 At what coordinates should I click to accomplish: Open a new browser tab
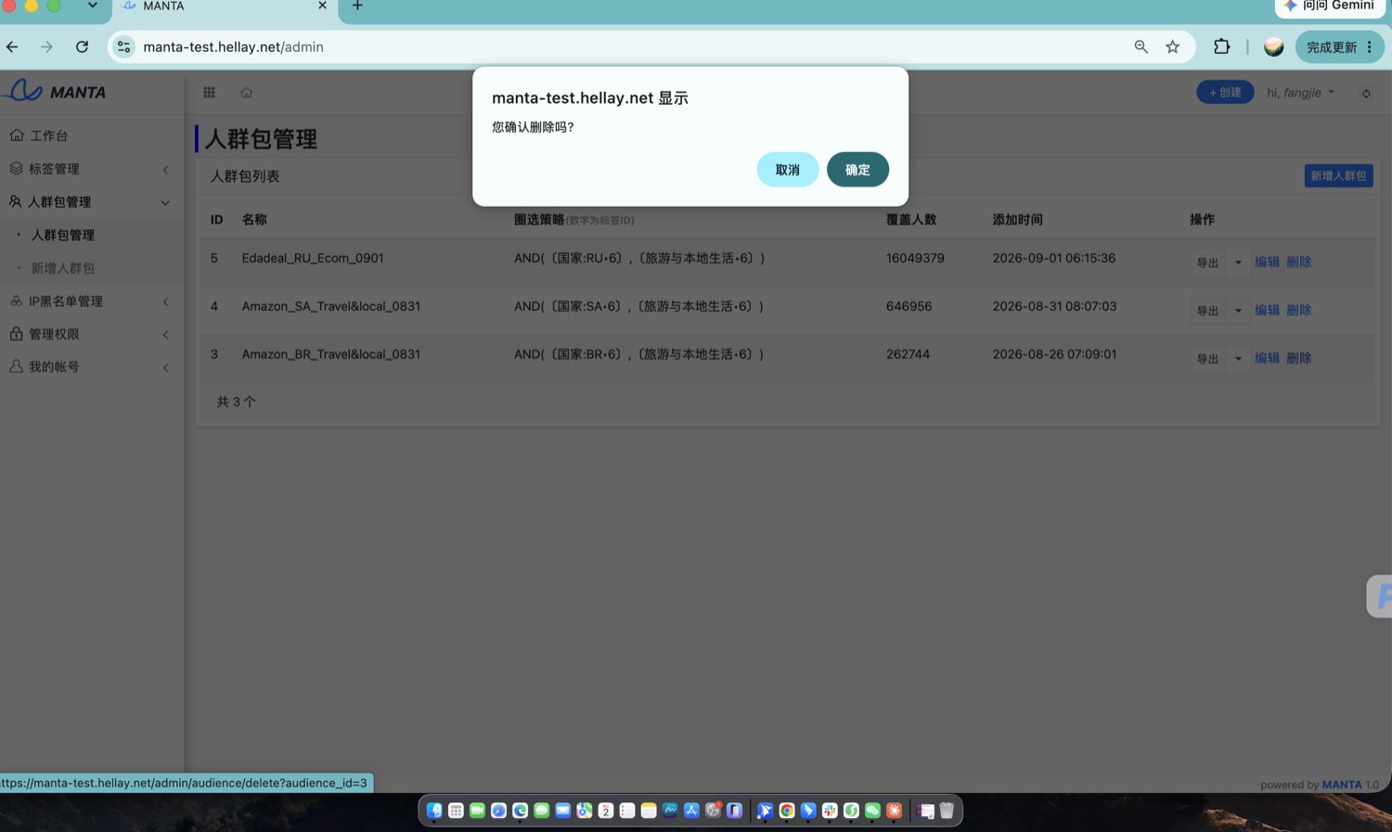pos(357,6)
